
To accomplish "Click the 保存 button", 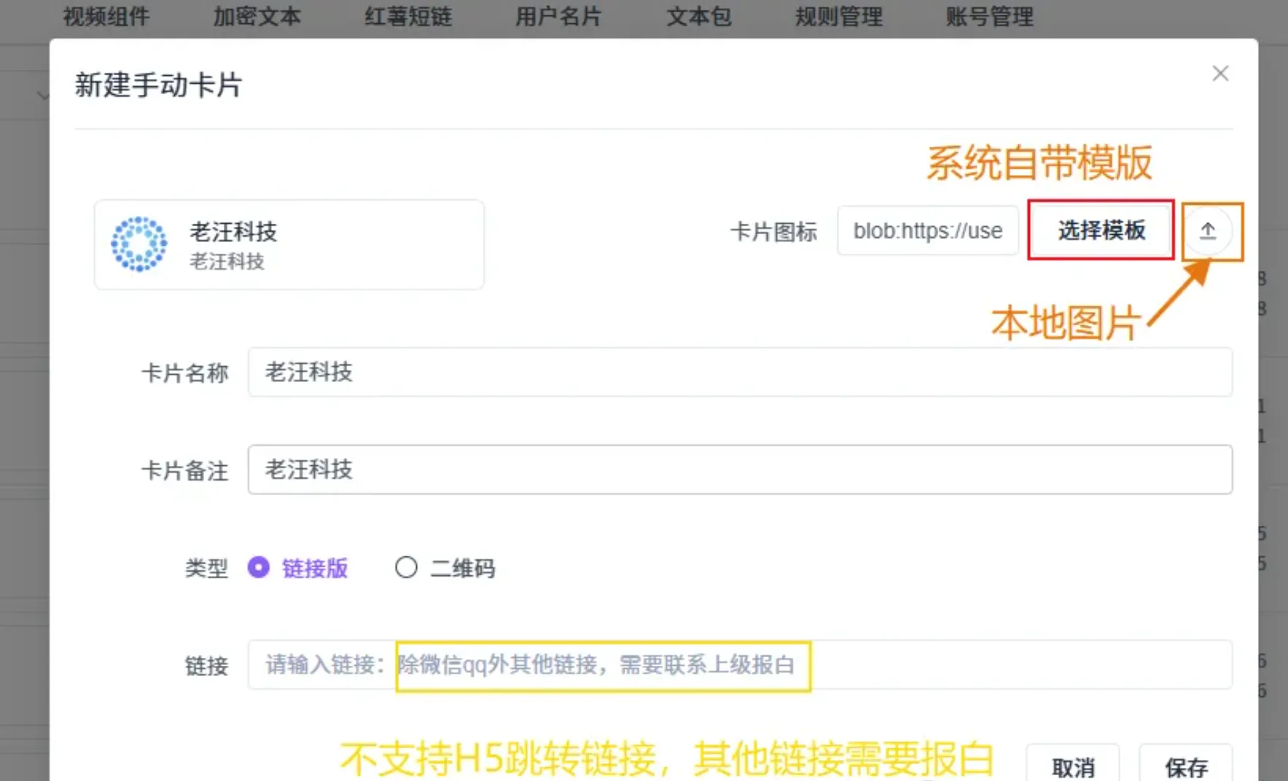I will pyautogui.click(x=1186, y=764).
